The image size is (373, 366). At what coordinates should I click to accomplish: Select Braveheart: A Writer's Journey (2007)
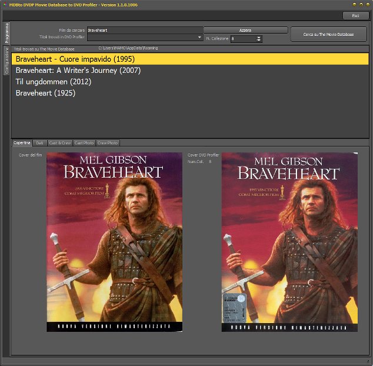[x=190, y=71]
